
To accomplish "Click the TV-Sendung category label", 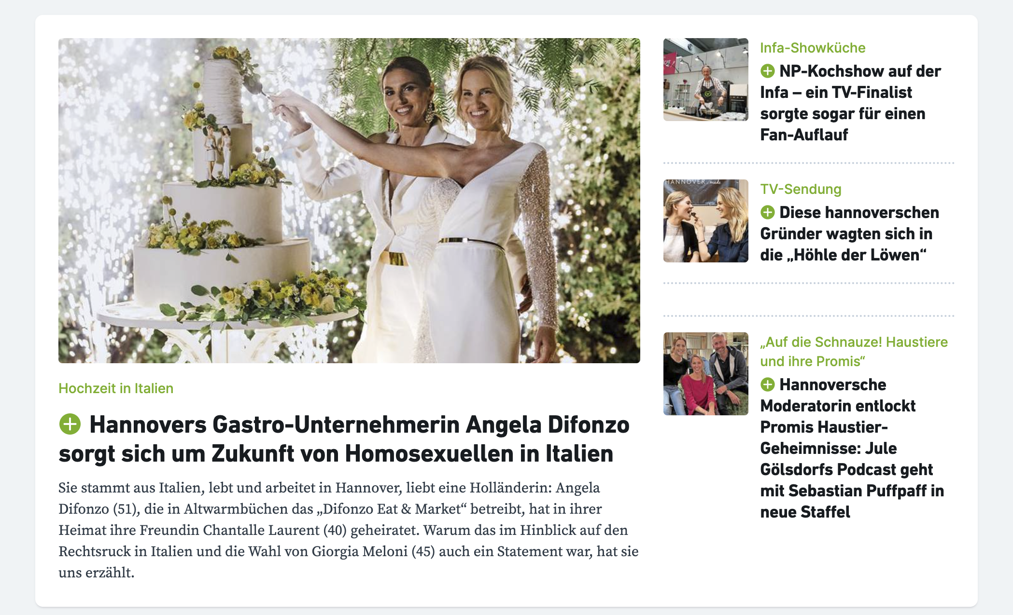I will 801,189.
